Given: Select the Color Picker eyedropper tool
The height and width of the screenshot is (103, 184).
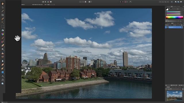Looking at the screenshot, I should [3, 11].
